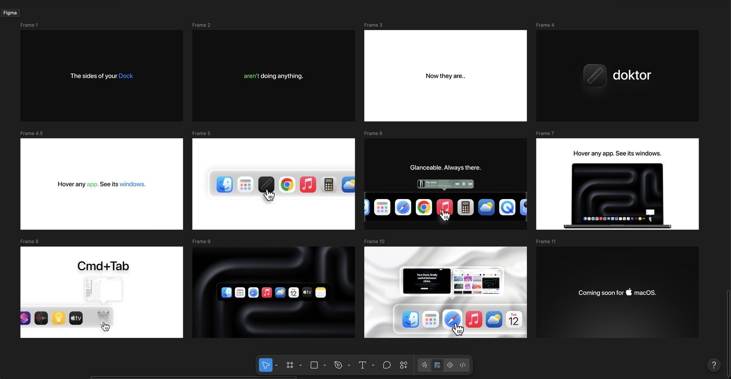This screenshot has height=379, width=731.
Task: Click the doktor app logo in Frame 4
Action: (x=595, y=75)
